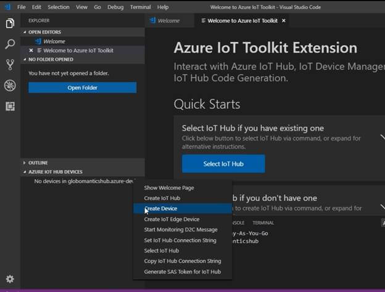
Task: Close Welcome to Azure IoT Toolkit in Open Editors
Action: click(31, 51)
